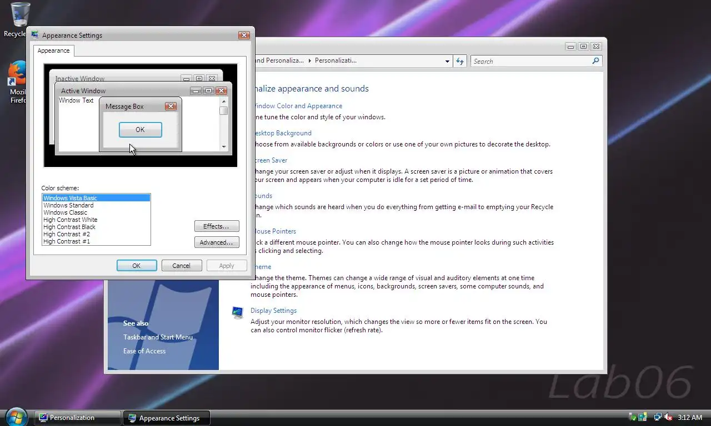This screenshot has height=426, width=711.
Task: Click the Safely Remove Hardware tray icon
Action: click(x=633, y=417)
